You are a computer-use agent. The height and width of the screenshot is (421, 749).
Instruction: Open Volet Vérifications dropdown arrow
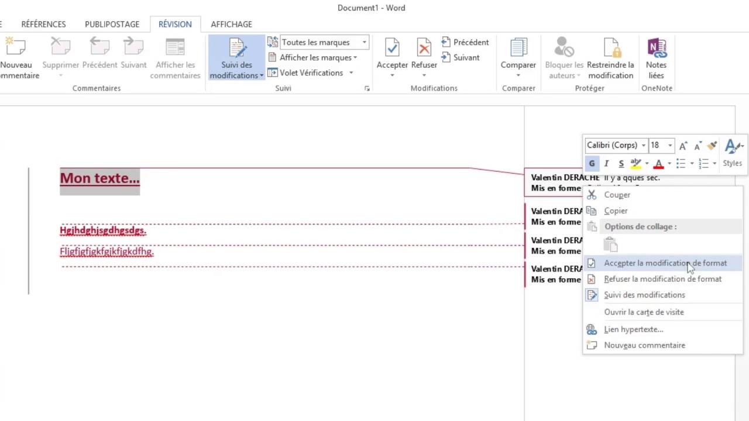pos(351,73)
